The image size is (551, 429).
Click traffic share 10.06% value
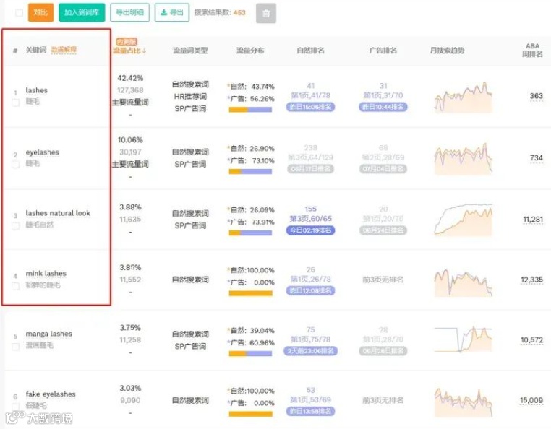130,139
